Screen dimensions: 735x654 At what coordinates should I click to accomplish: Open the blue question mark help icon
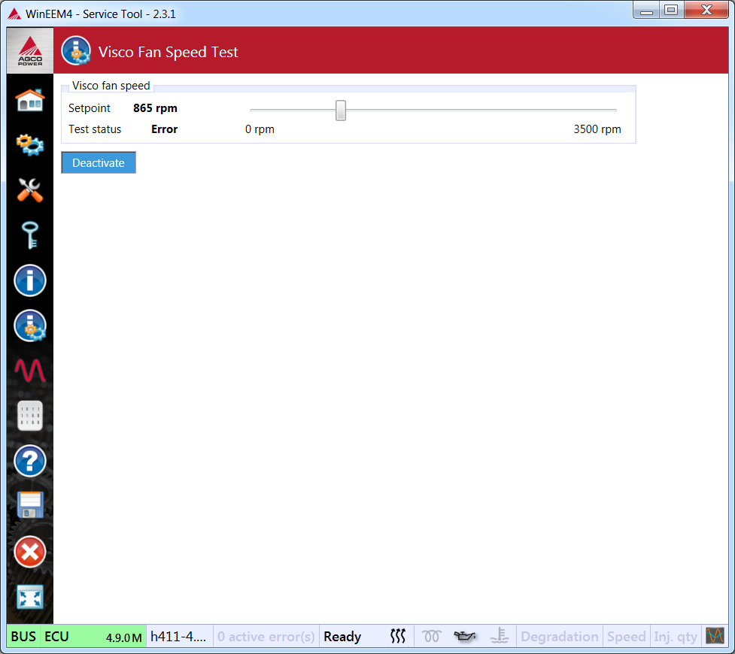30,461
